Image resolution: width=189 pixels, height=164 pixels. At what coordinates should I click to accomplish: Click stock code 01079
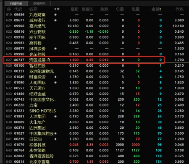tap(19, 145)
